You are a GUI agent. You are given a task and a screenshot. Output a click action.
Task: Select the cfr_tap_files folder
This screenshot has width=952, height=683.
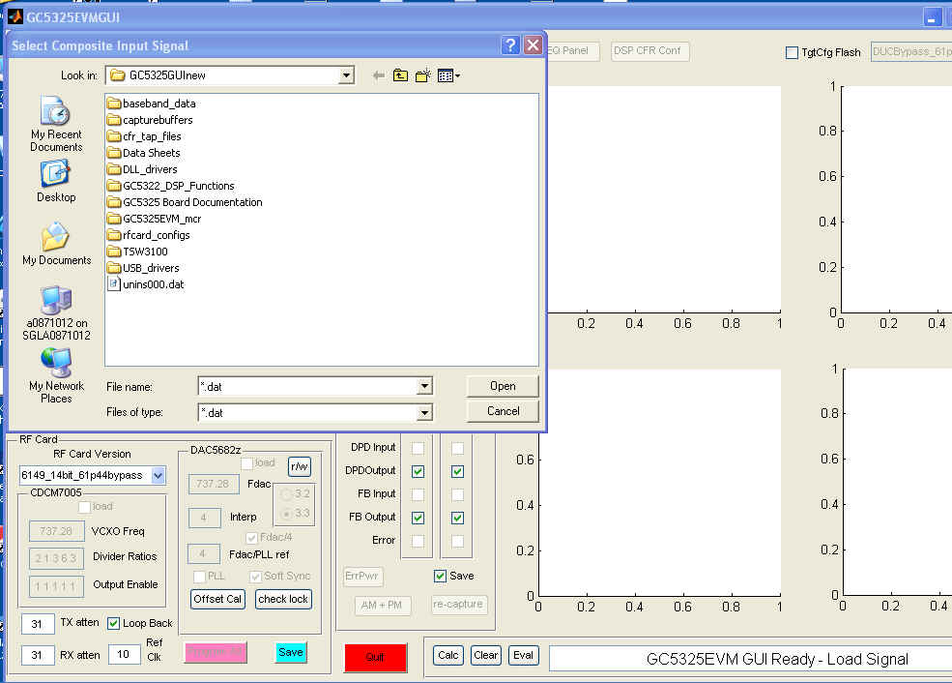(145, 136)
